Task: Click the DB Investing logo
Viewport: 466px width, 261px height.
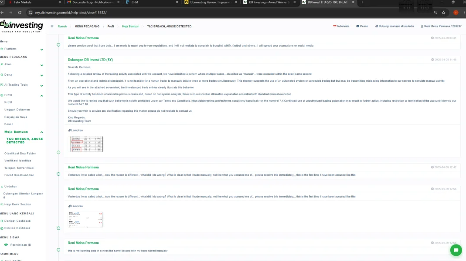Action: [x=22, y=26]
